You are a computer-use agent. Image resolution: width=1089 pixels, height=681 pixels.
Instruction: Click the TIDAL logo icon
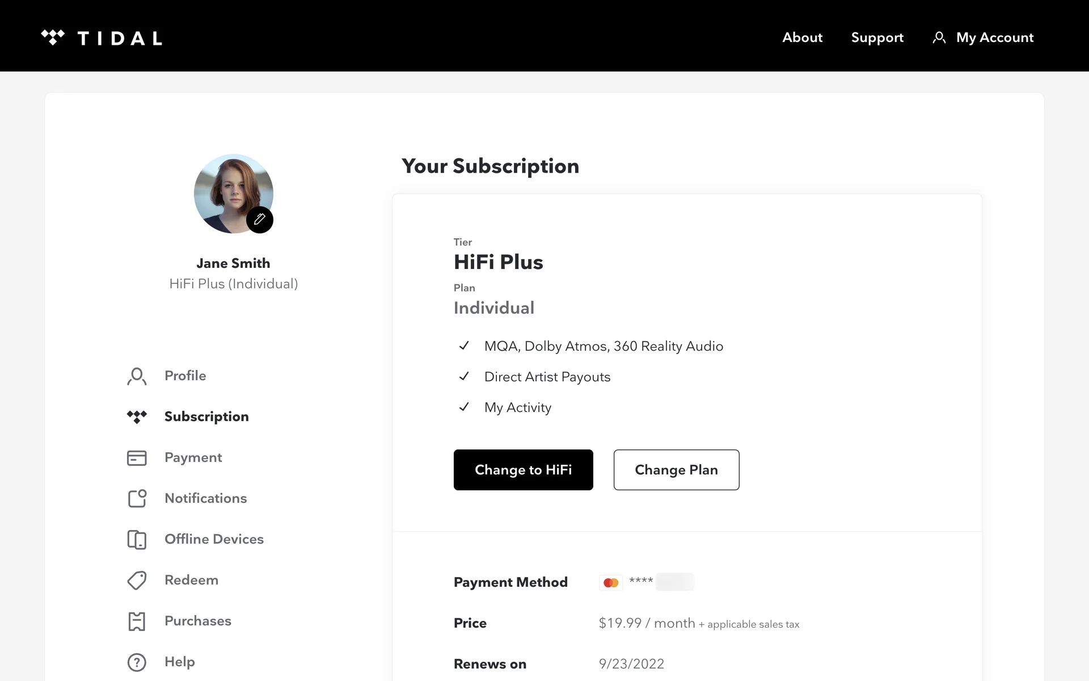[x=53, y=37]
